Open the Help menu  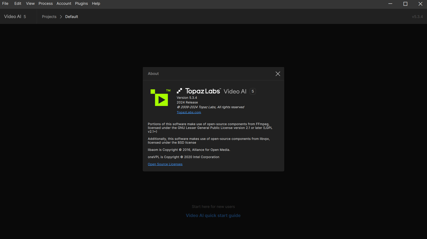click(96, 3)
